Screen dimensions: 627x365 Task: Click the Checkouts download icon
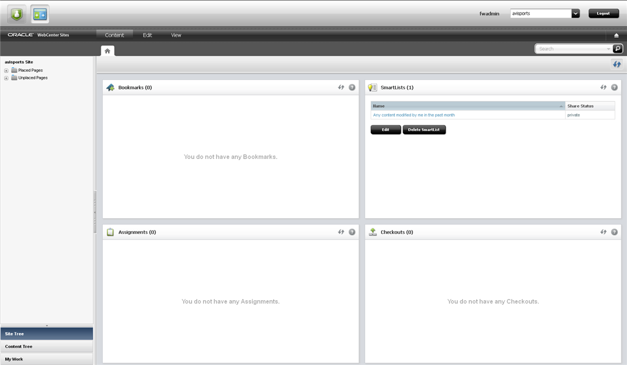[373, 232]
